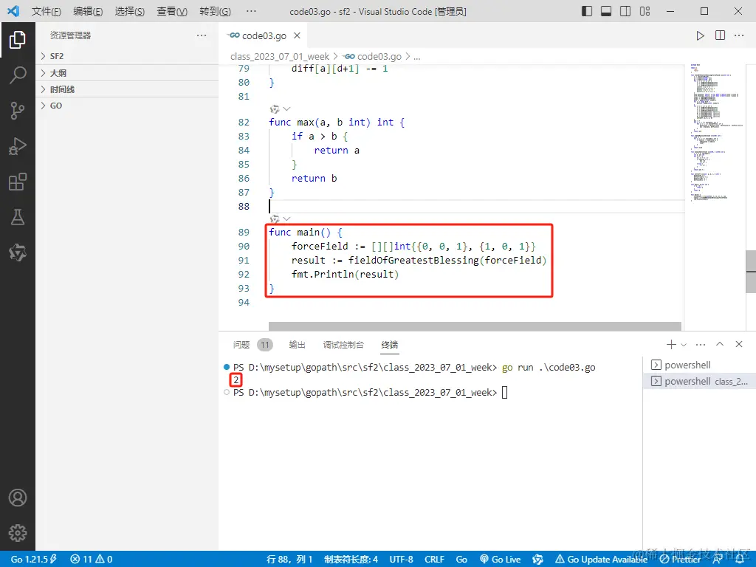Click the code03.go breadcrumb item
756x567 pixels.
pyautogui.click(x=373, y=57)
